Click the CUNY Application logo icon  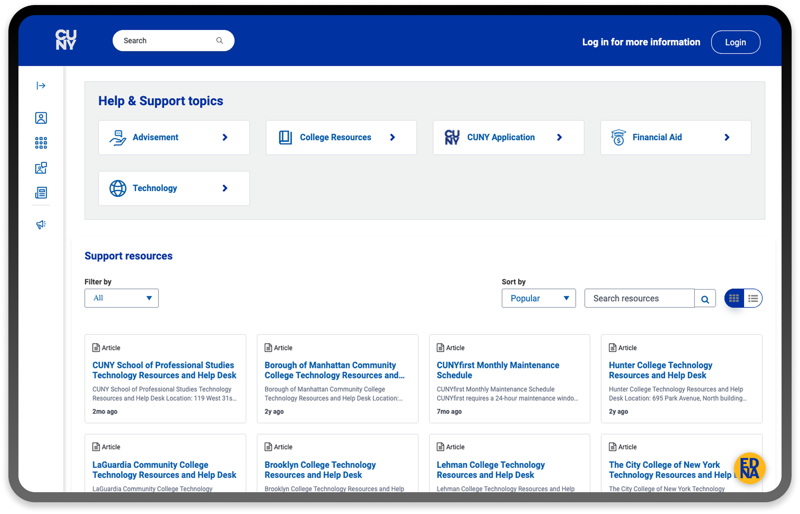[452, 138]
